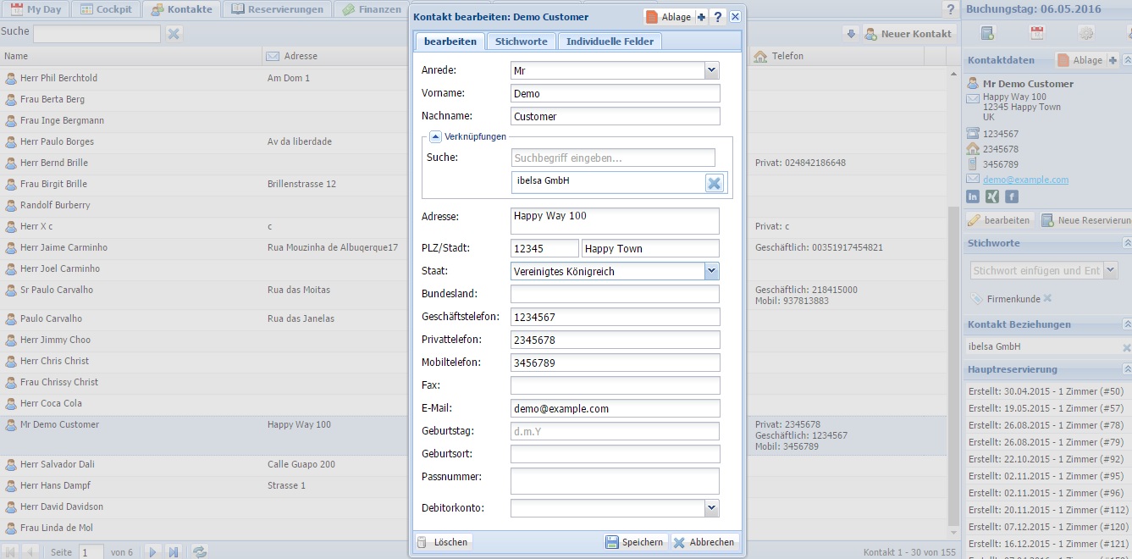Remove the ibelsa GmbH link in the dialog
Screen dimensions: 1132x559
[x=714, y=183]
